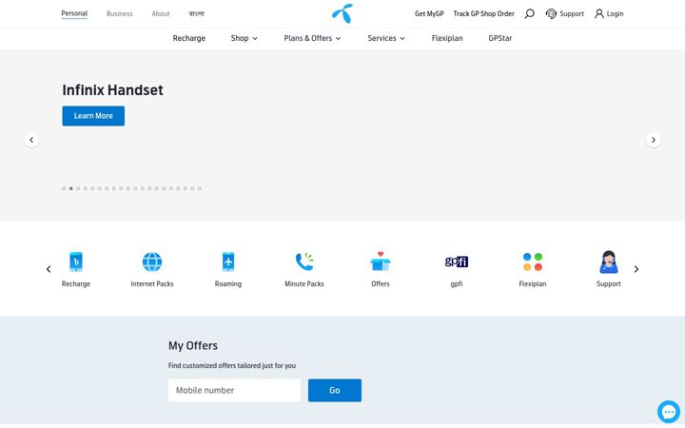Click the Support text link in header
This screenshot has height=428, width=685.
(572, 13)
